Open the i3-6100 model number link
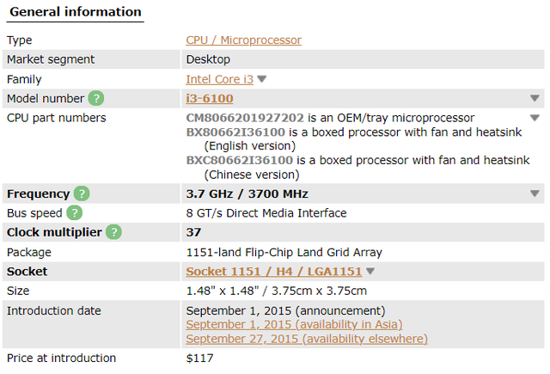Image resolution: width=550 pixels, height=374 pixels. [x=210, y=99]
